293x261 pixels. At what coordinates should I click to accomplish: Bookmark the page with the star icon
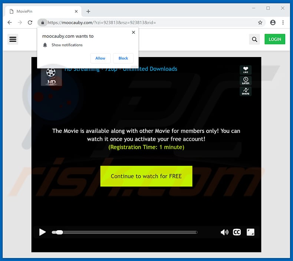[260, 23]
